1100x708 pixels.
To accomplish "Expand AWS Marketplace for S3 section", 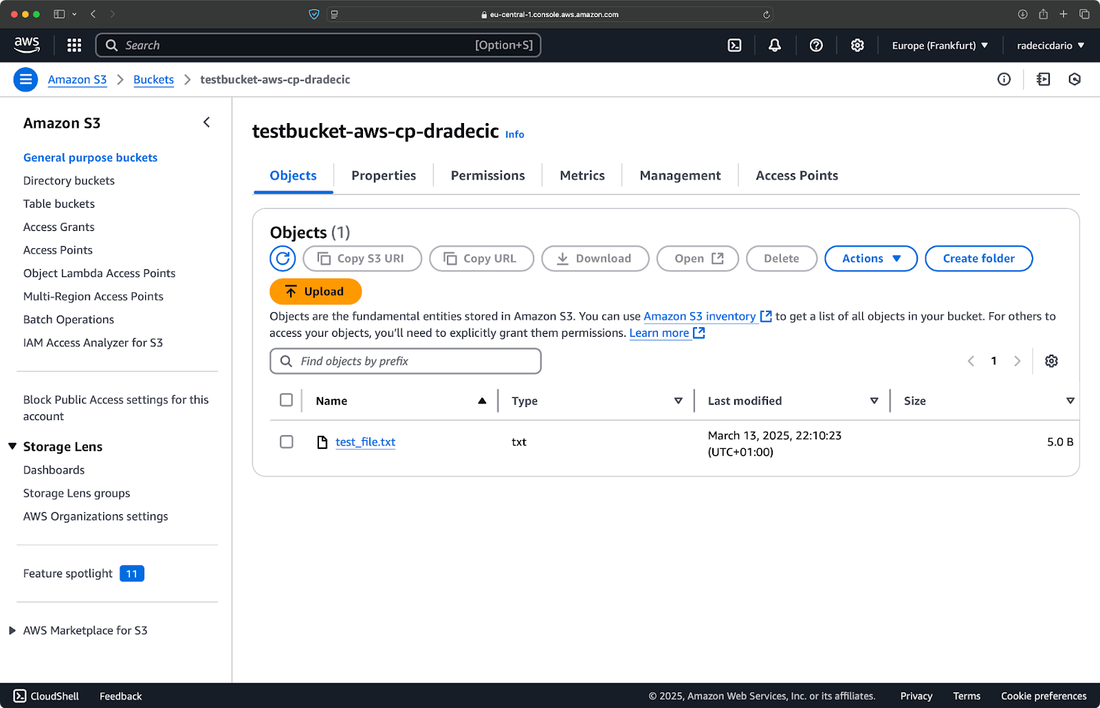I will click(12, 630).
